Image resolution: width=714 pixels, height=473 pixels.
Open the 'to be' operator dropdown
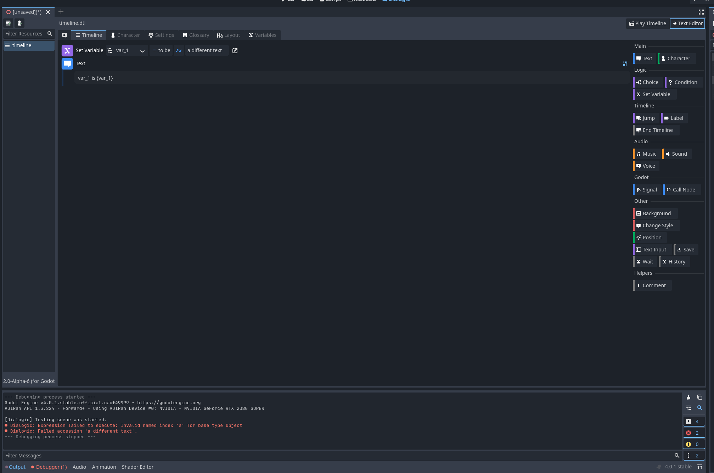tap(161, 50)
